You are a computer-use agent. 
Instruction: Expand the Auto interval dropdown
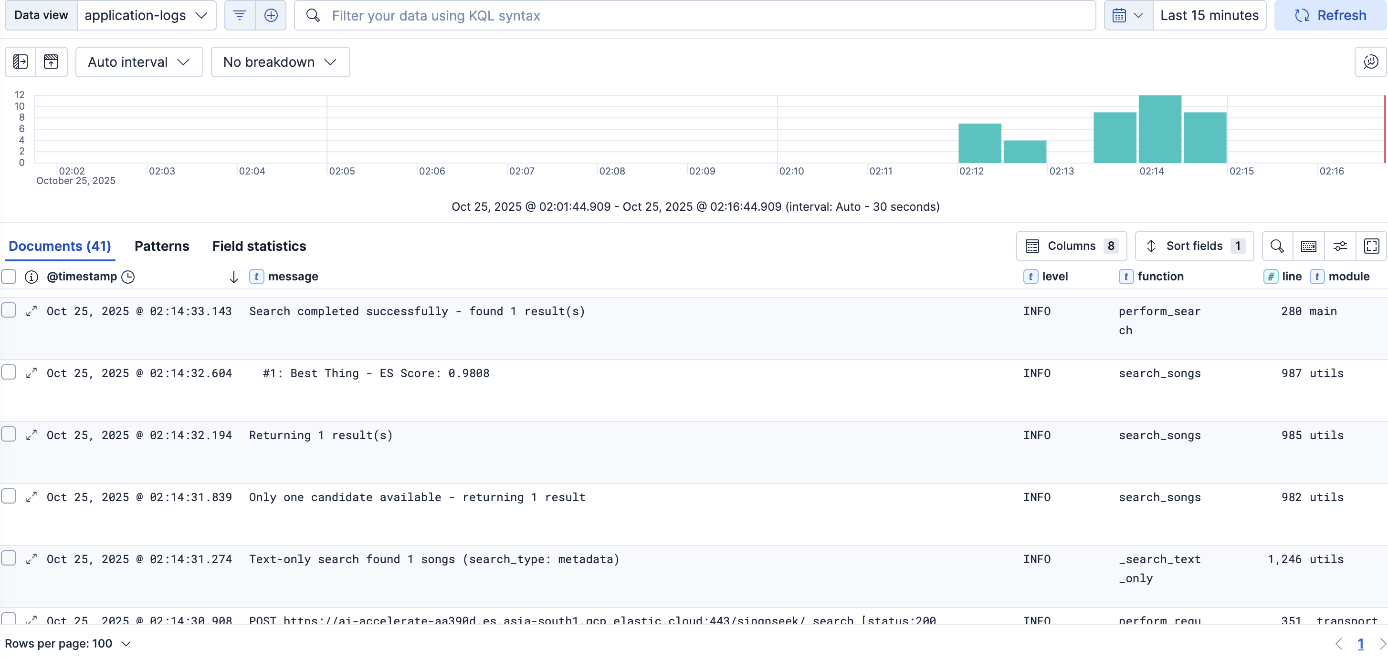tap(138, 62)
